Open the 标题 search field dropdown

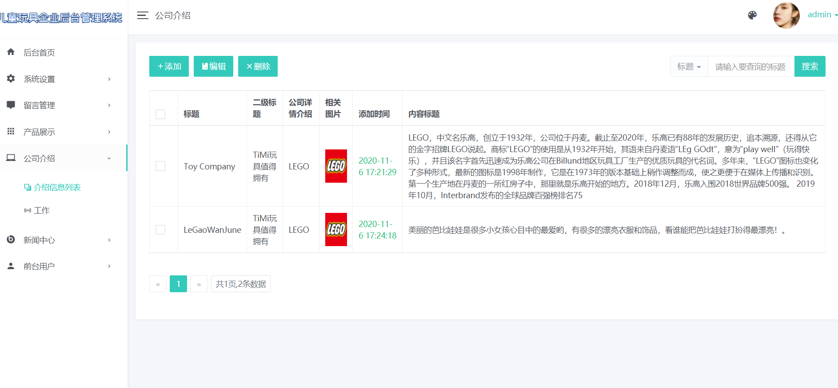coord(689,67)
